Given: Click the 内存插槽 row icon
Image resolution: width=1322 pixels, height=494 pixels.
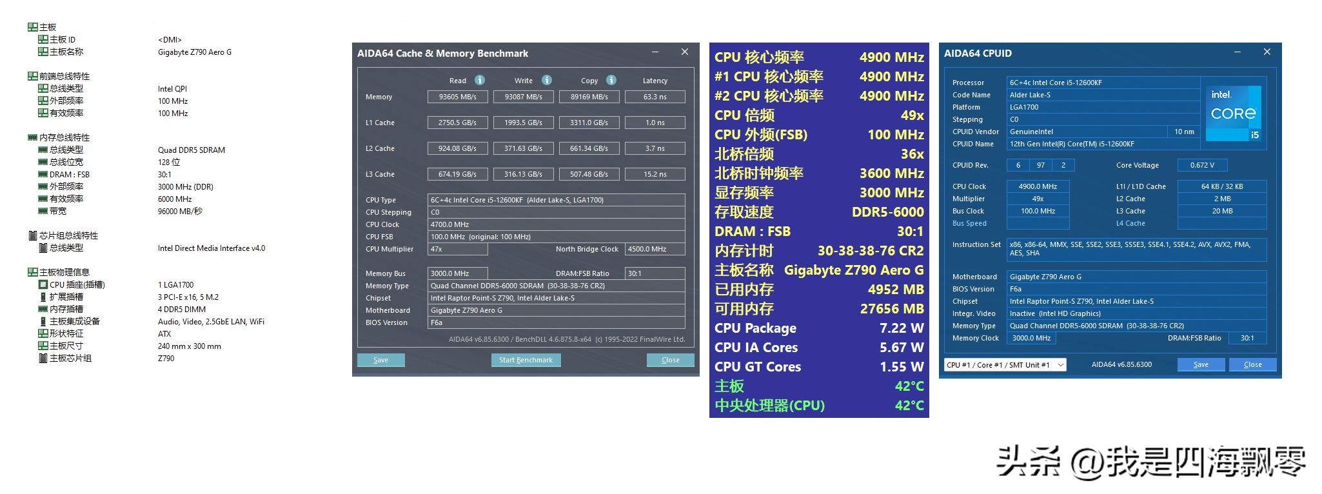Looking at the screenshot, I should pyautogui.click(x=43, y=309).
